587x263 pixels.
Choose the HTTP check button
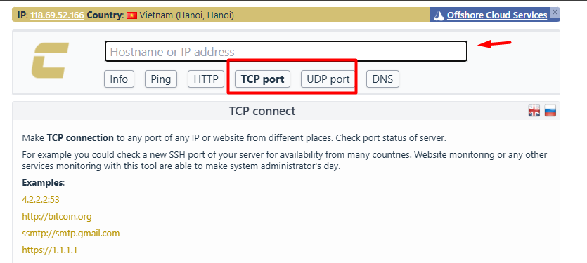coord(206,79)
